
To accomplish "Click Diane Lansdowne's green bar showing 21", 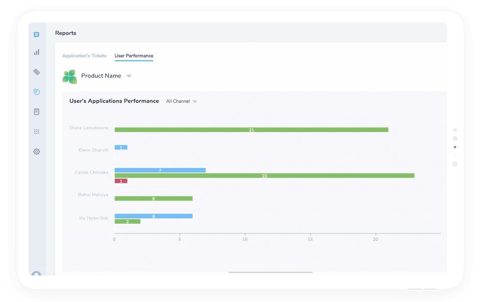I will point(252,129).
